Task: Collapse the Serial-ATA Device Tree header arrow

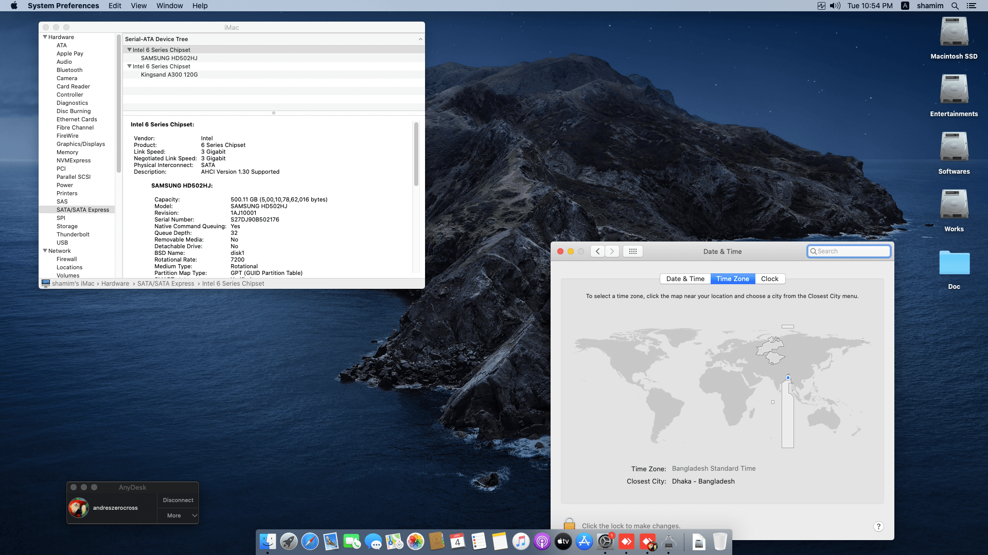Action: [x=420, y=39]
